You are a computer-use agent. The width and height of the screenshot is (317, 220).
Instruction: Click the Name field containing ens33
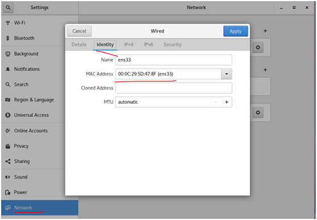[174, 60]
